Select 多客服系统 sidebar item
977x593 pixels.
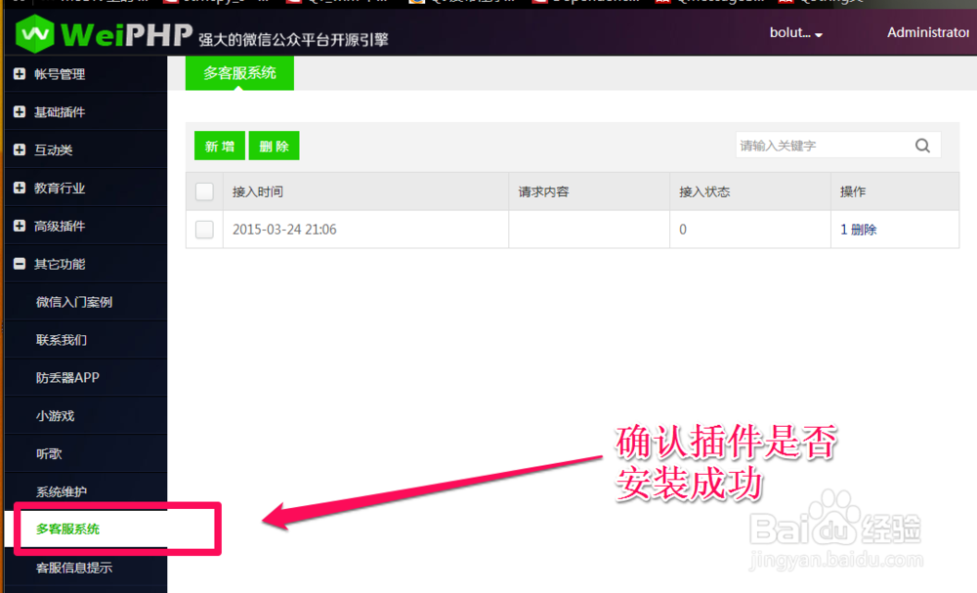67,529
